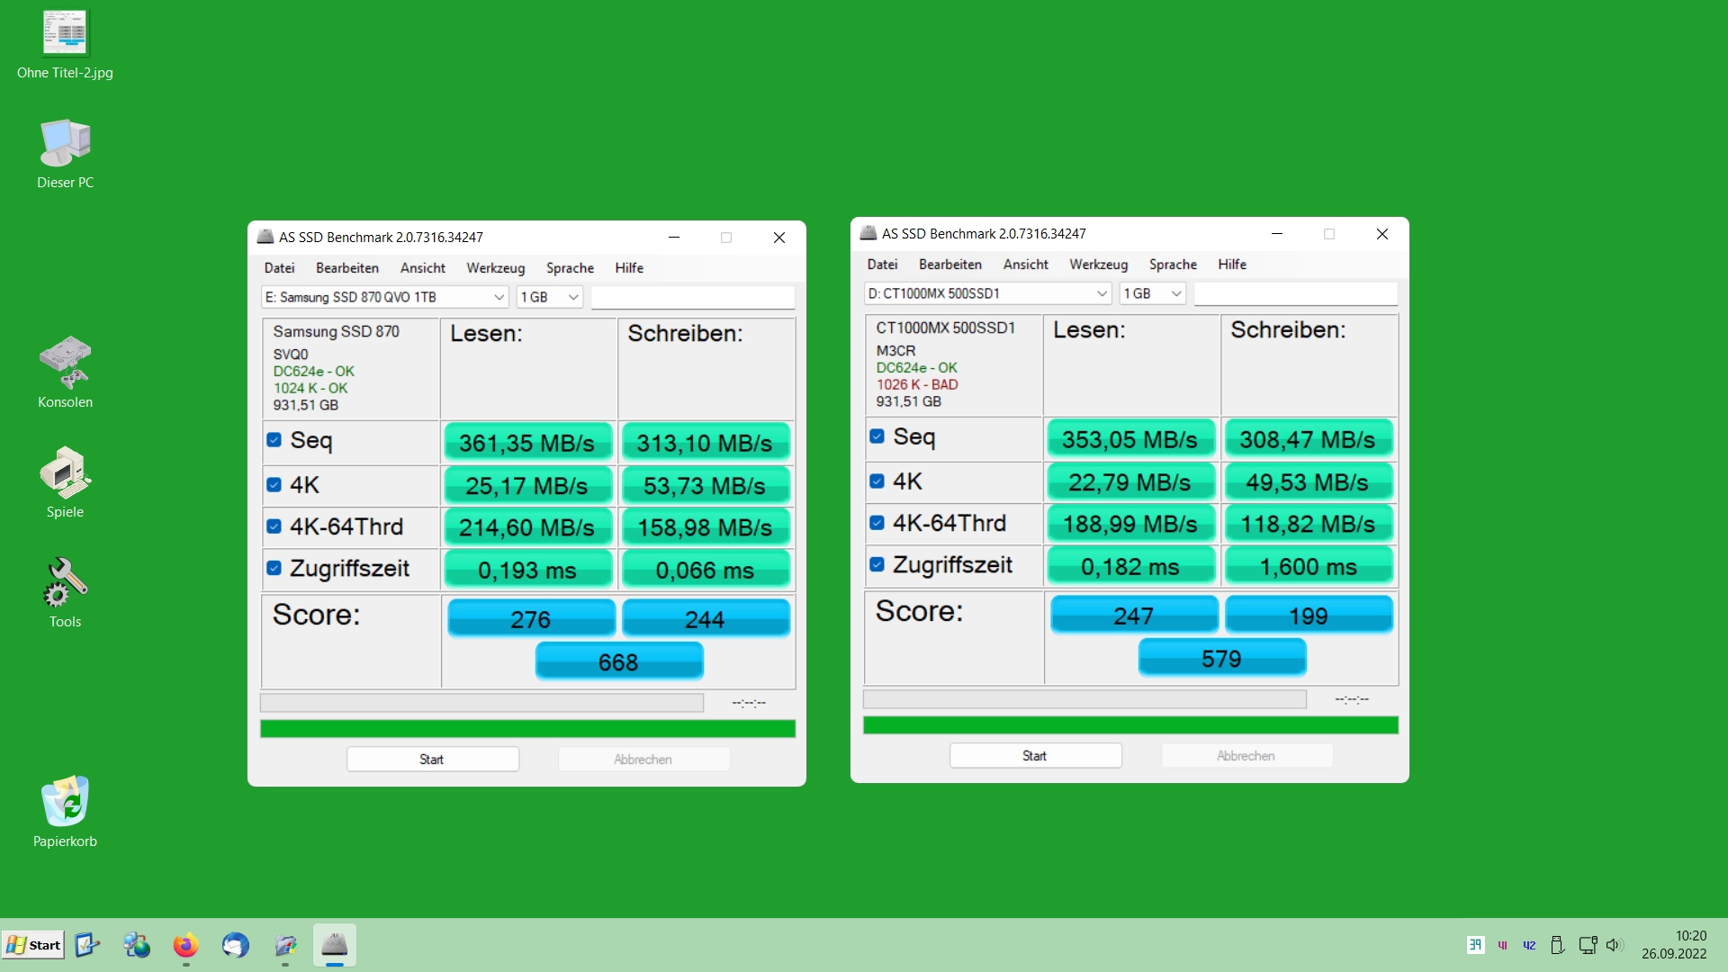The height and width of the screenshot is (972, 1728).
Task: Open Werkzeug menu in the CT1000MX window
Action: (1098, 265)
